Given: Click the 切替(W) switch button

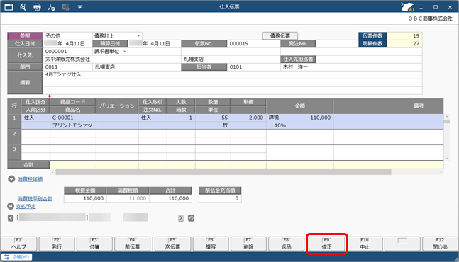Looking at the screenshot, I should [x=17, y=257].
